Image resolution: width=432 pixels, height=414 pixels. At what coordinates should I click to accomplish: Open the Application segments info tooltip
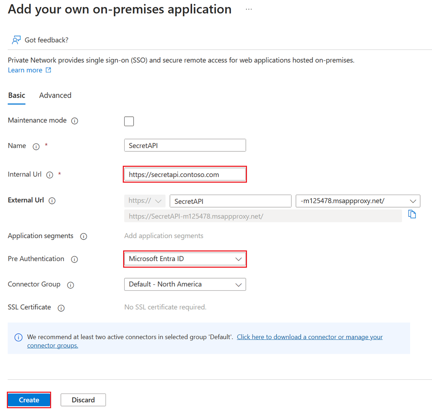84,236
